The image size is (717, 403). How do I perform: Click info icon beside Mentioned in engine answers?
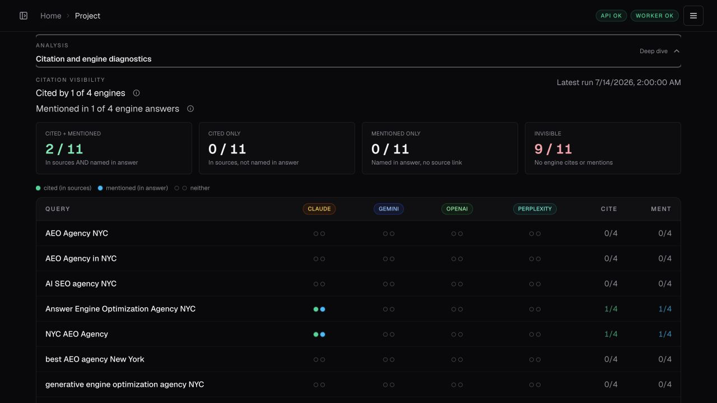coord(190,109)
